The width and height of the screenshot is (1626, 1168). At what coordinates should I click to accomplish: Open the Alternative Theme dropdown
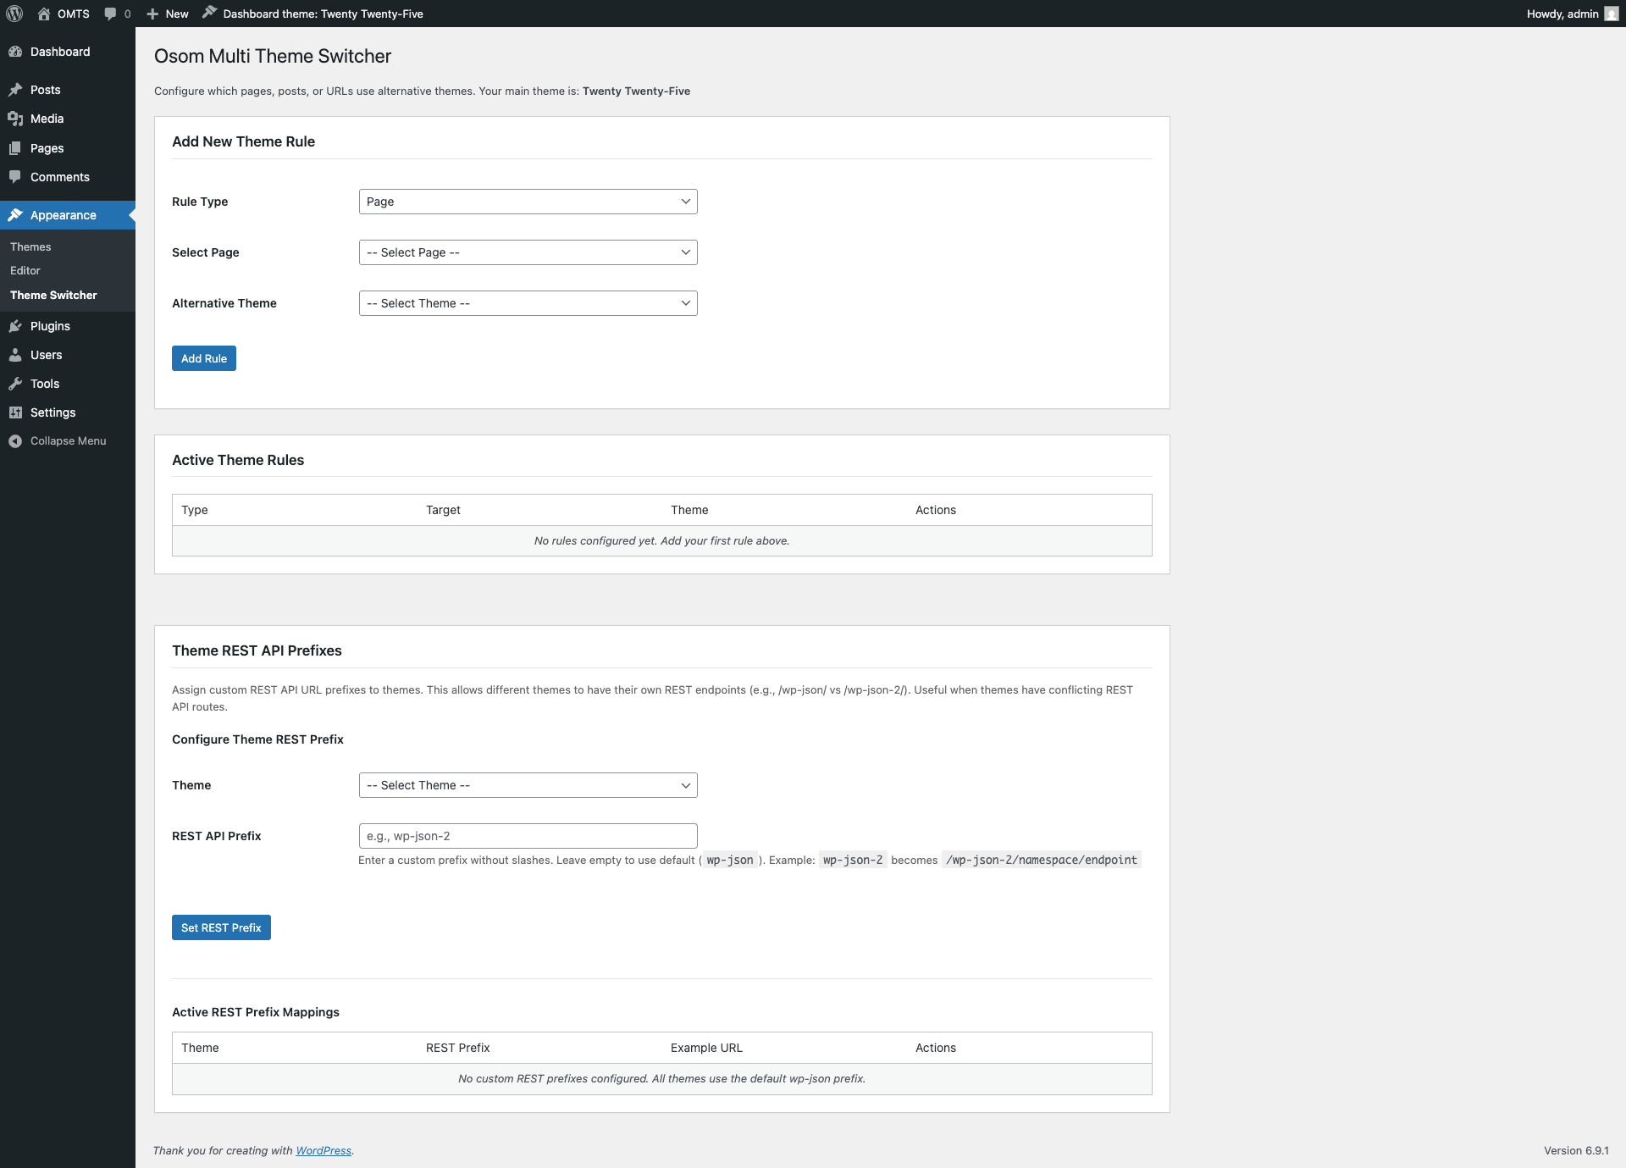pyautogui.click(x=528, y=303)
